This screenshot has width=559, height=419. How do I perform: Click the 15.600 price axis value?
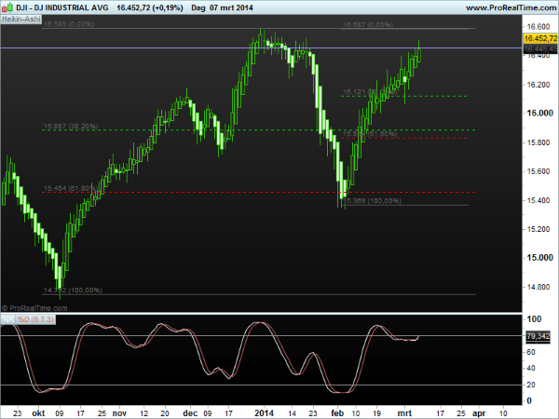[x=539, y=171]
